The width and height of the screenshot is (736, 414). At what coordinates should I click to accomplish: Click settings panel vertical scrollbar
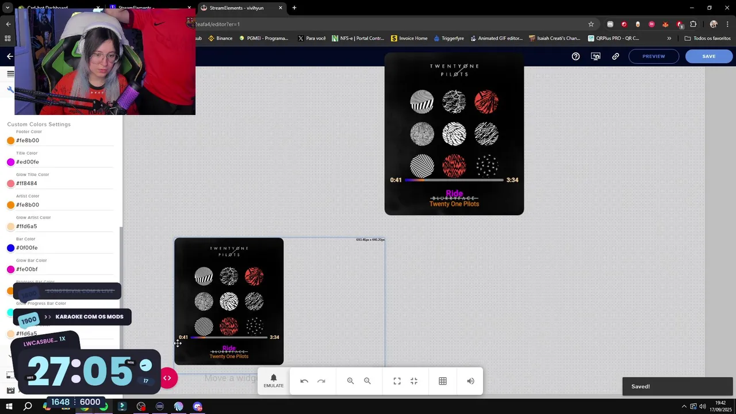[121, 287]
